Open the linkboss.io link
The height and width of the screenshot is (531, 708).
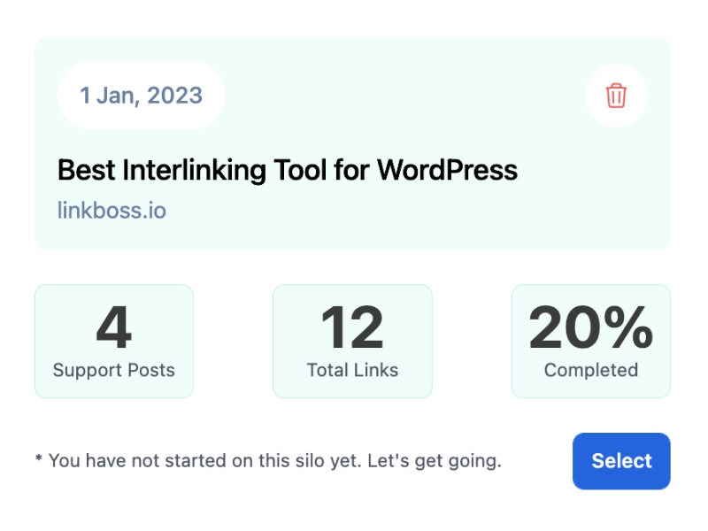point(112,211)
